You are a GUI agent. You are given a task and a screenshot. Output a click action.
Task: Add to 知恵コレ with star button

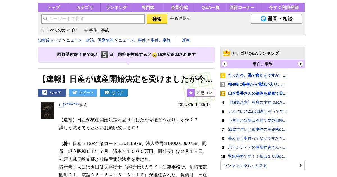[201, 93]
